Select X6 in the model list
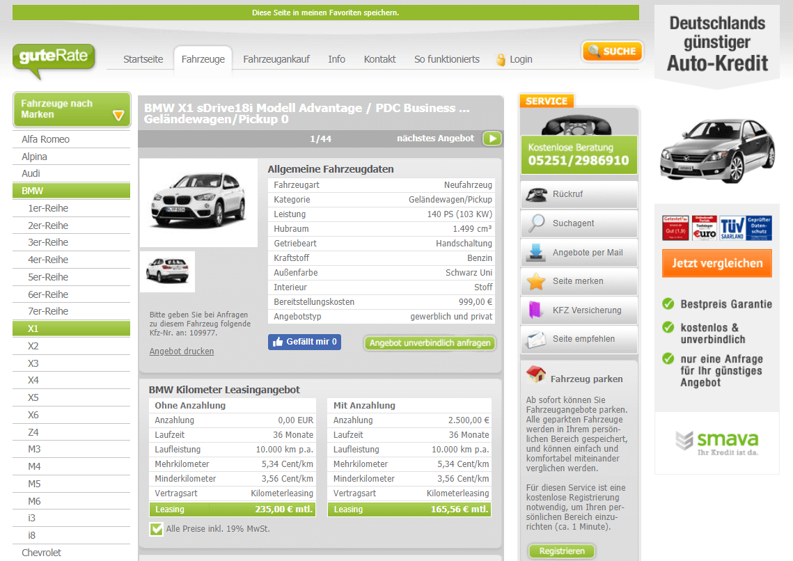Screen dimensions: 793x561 71,415
